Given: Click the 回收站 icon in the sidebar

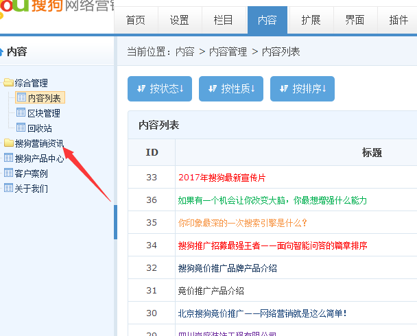Looking at the screenshot, I should (x=21, y=128).
